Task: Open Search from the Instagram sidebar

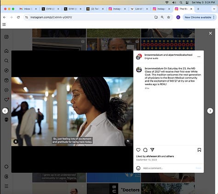Action: [x=6, y=61]
